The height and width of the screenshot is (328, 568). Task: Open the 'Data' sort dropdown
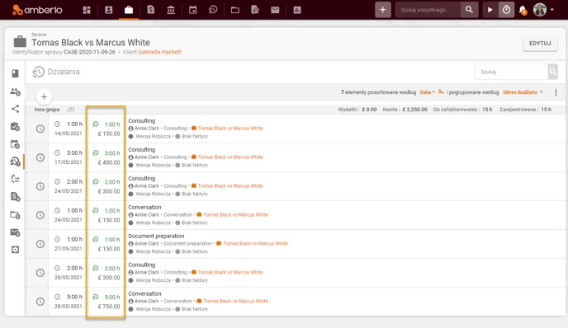click(x=428, y=92)
